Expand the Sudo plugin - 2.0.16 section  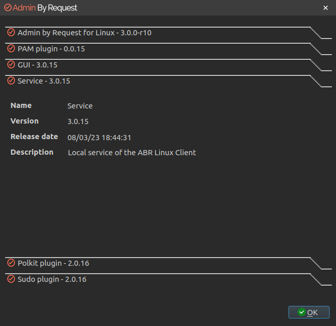168,279
